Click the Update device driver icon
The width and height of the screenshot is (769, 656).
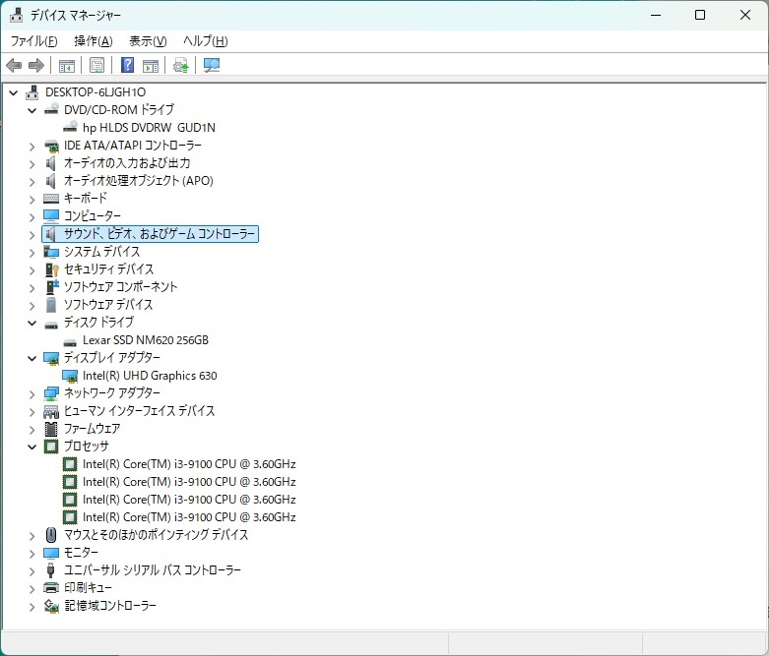181,65
